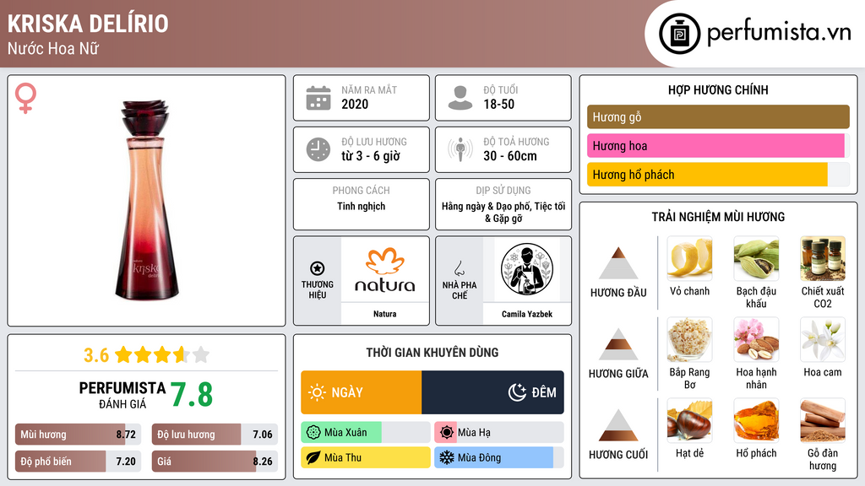Click the spring flower icon for Mùa Xuân
Screen dimensions: 865x486
pyautogui.click(x=313, y=433)
